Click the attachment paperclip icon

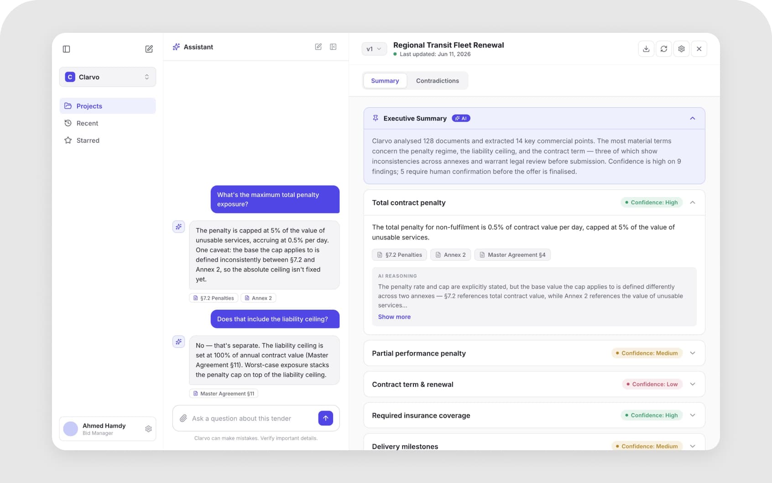coord(183,418)
